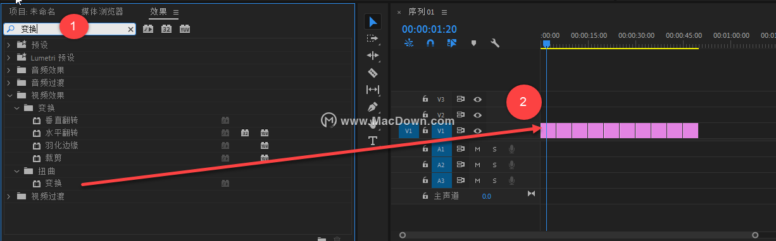Screen dimensions: 776x241
Task: Select the Selection arrow tool
Action: [x=373, y=22]
